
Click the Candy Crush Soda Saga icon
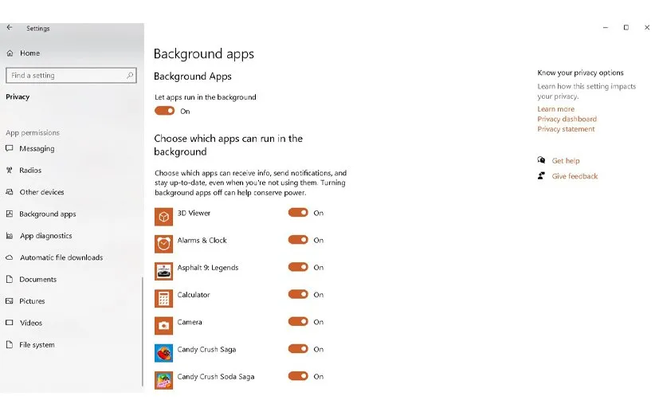tap(163, 379)
